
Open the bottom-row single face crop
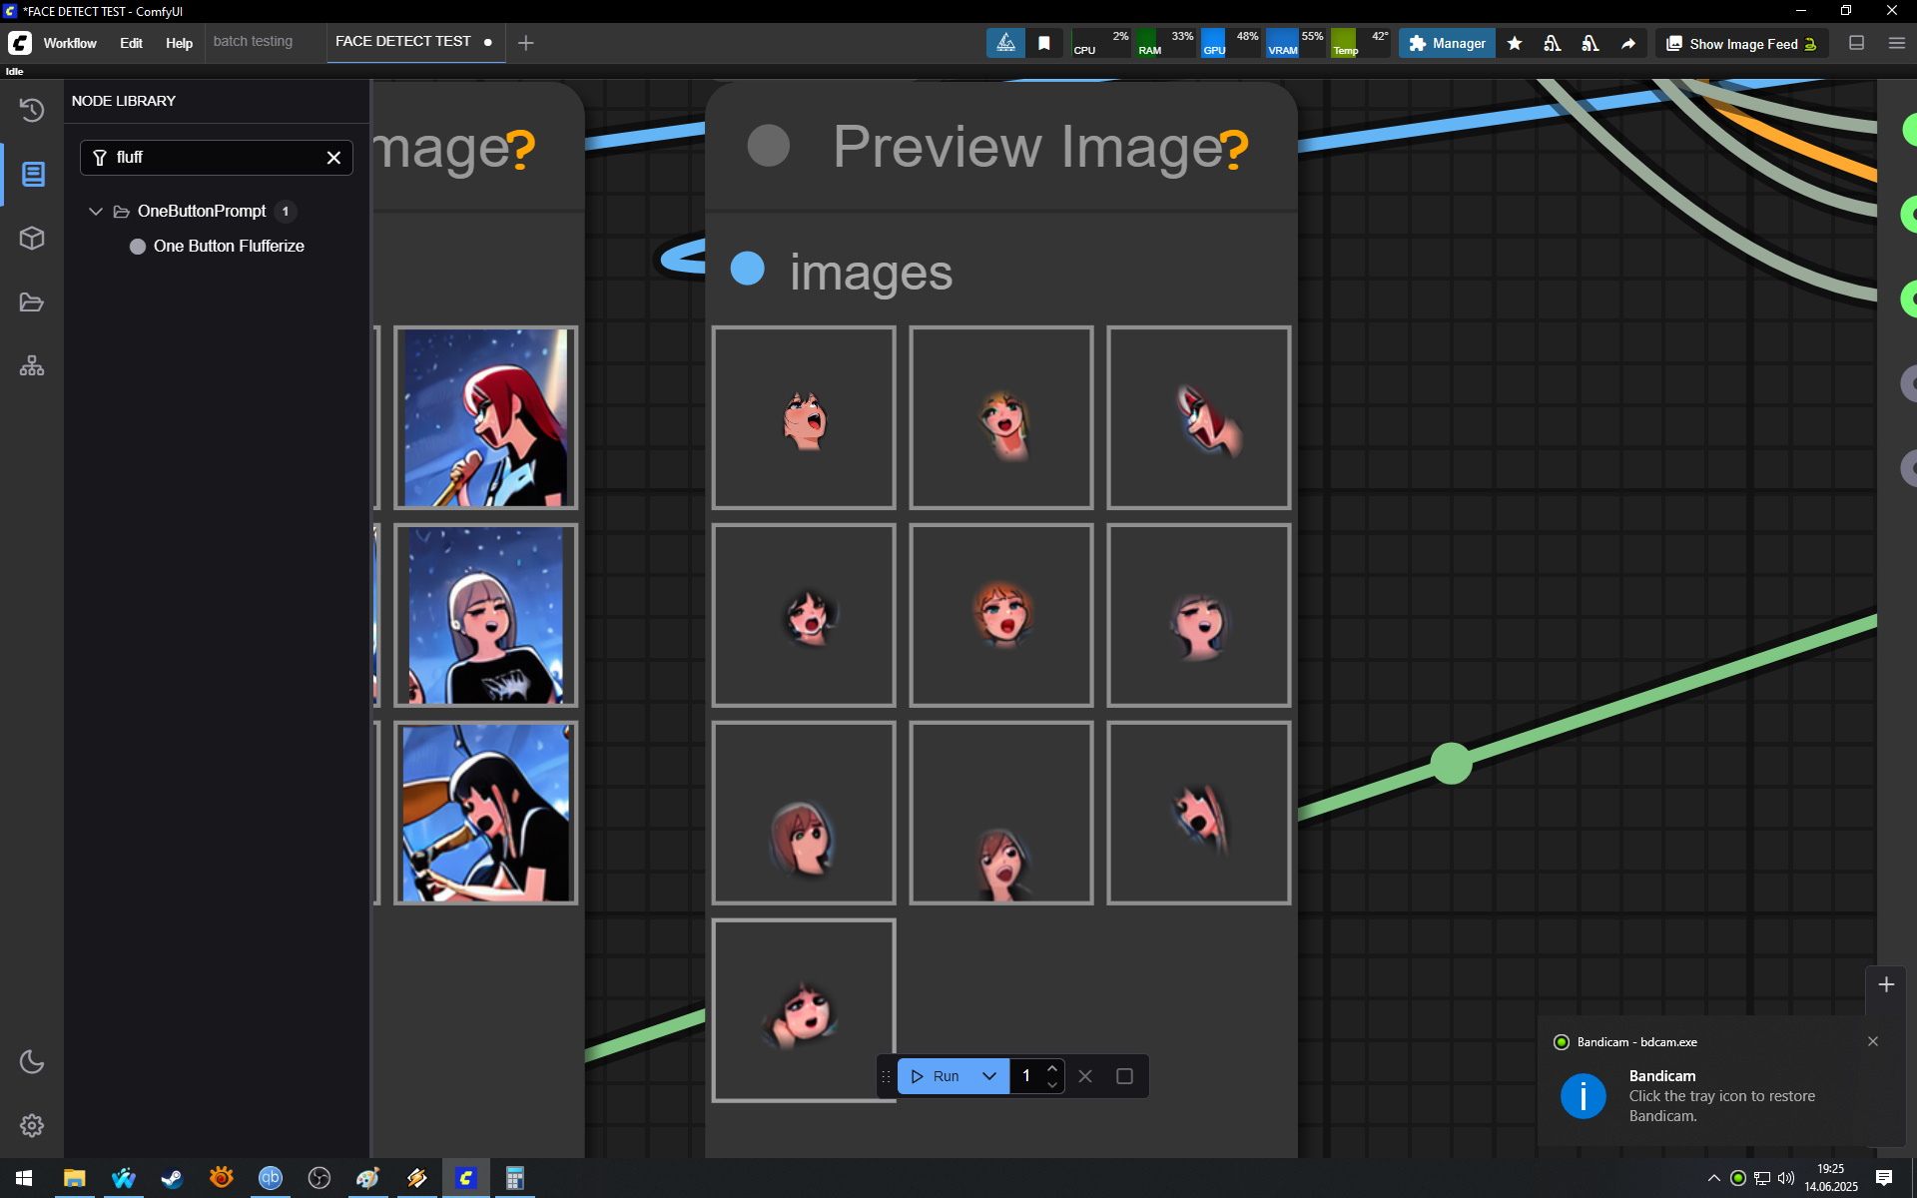[804, 1010]
